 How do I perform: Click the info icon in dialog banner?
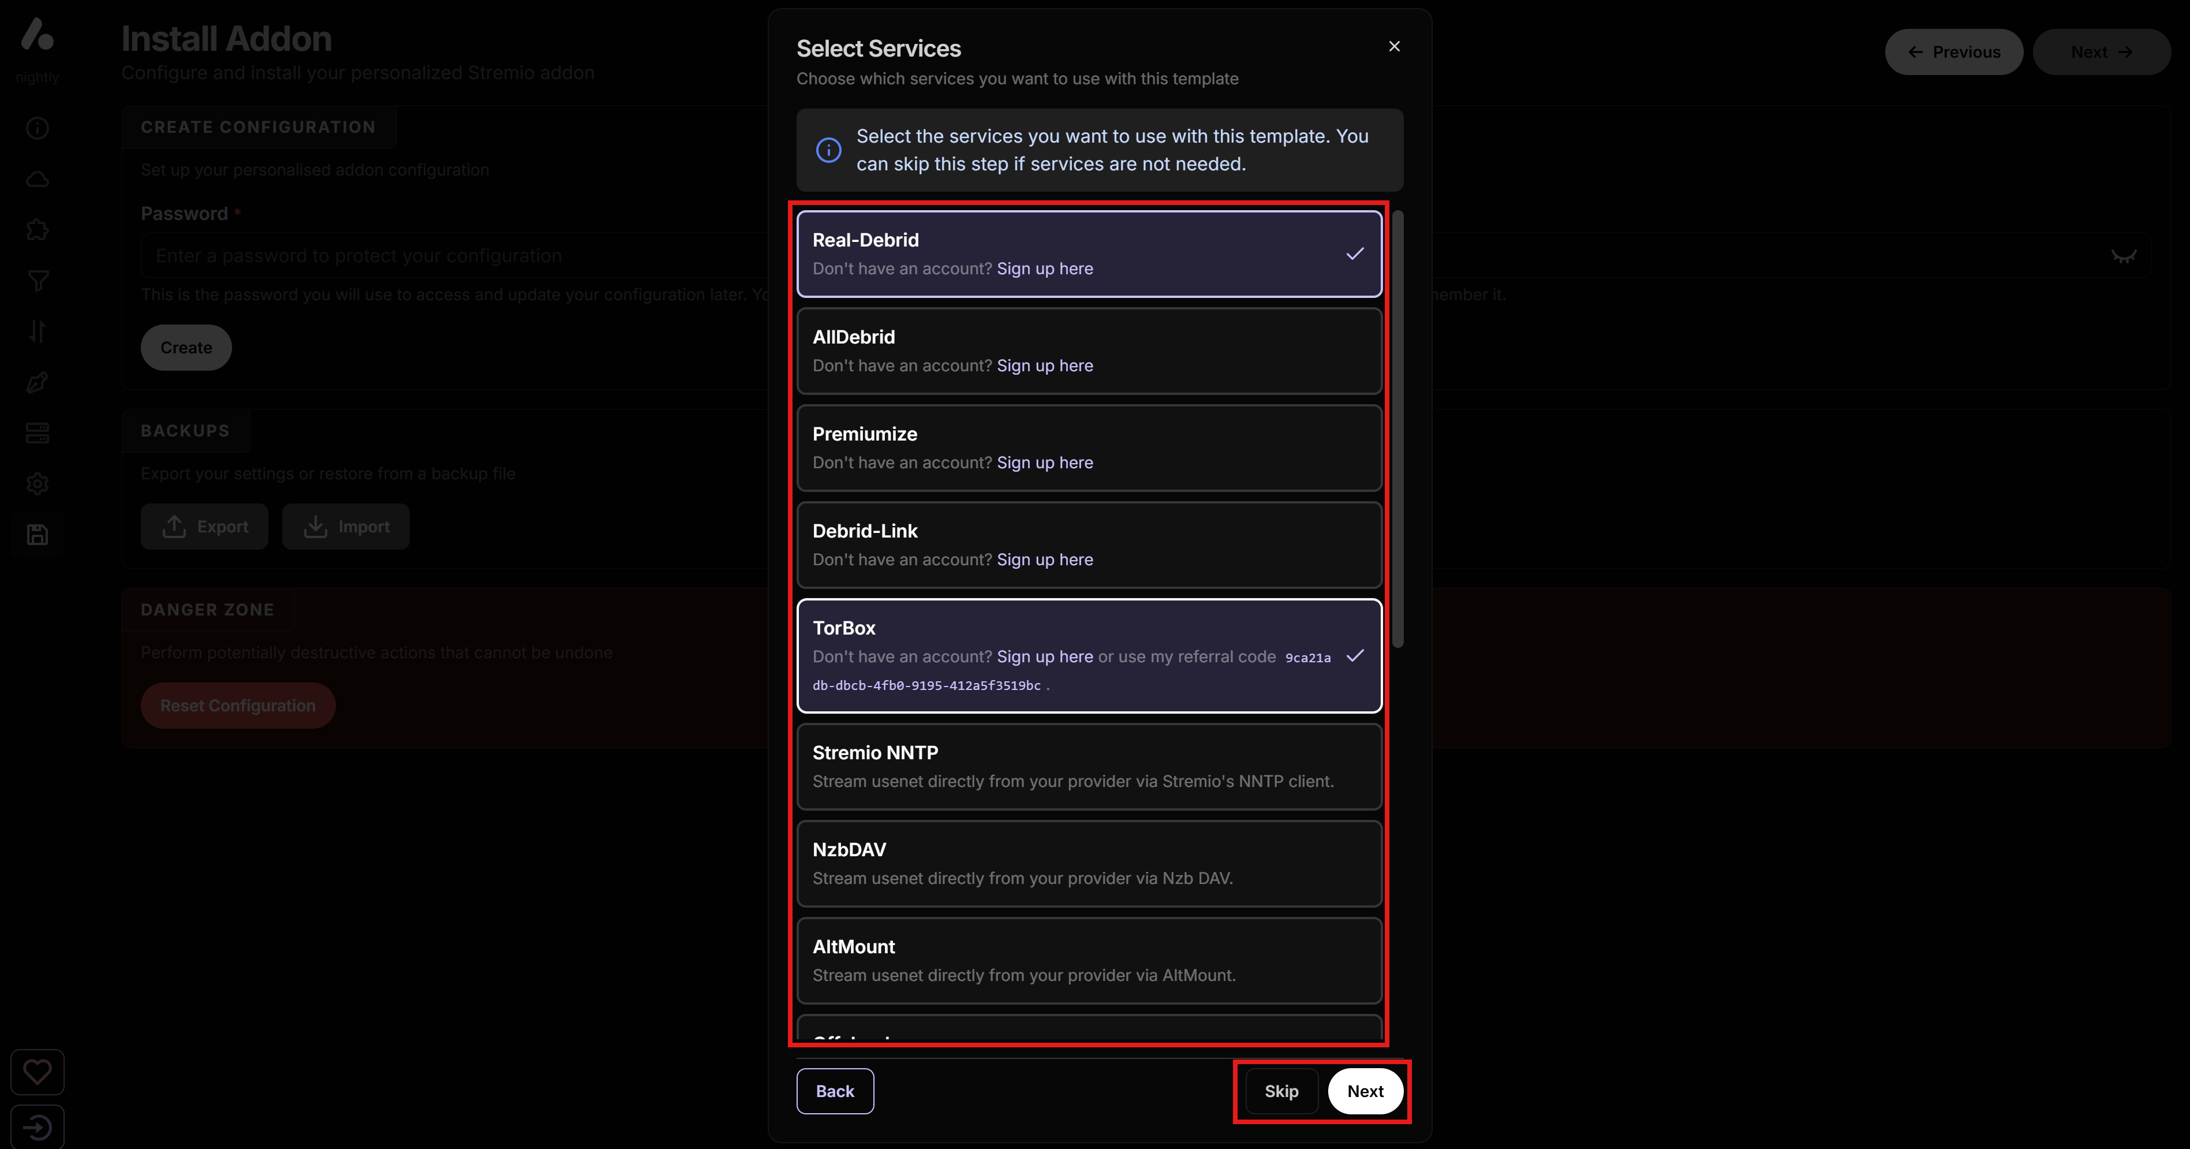point(828,150)
